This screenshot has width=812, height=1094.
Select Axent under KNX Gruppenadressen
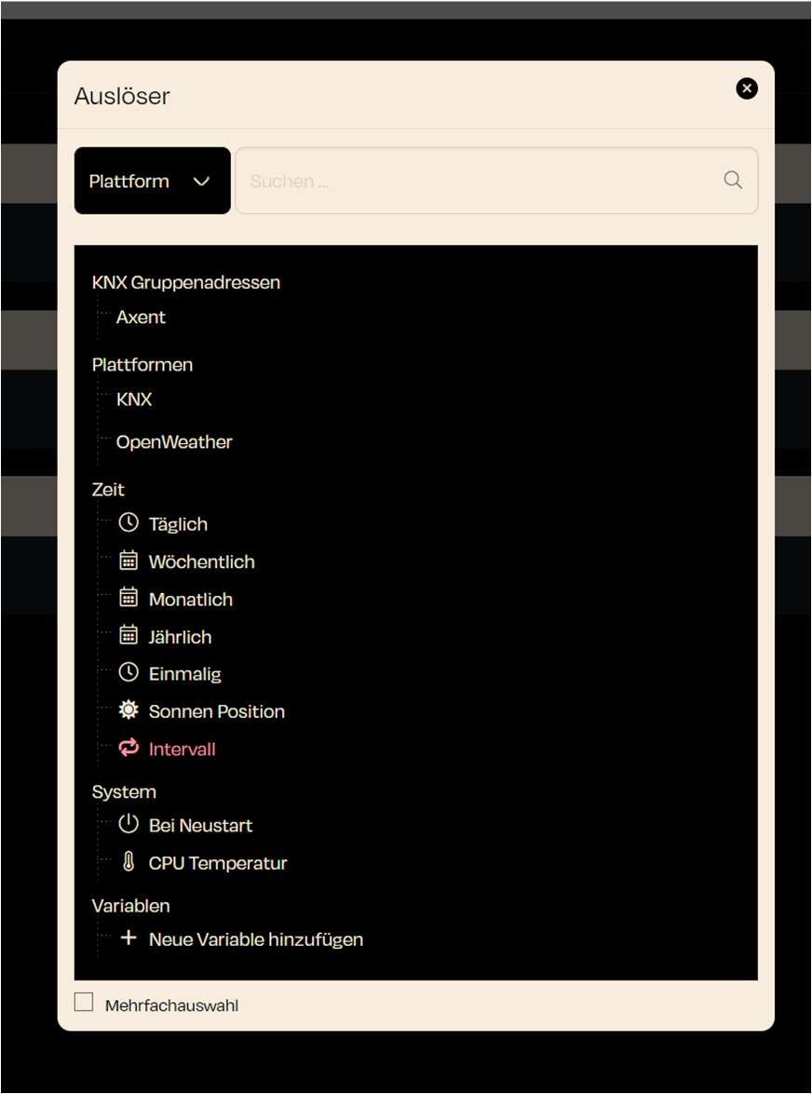coord(141,317)
